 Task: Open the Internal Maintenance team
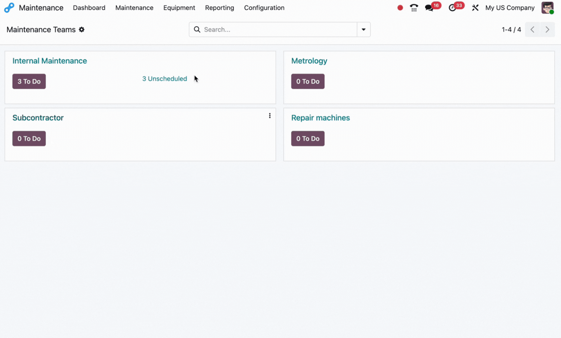pyautogui.click(x=50, y=61)
